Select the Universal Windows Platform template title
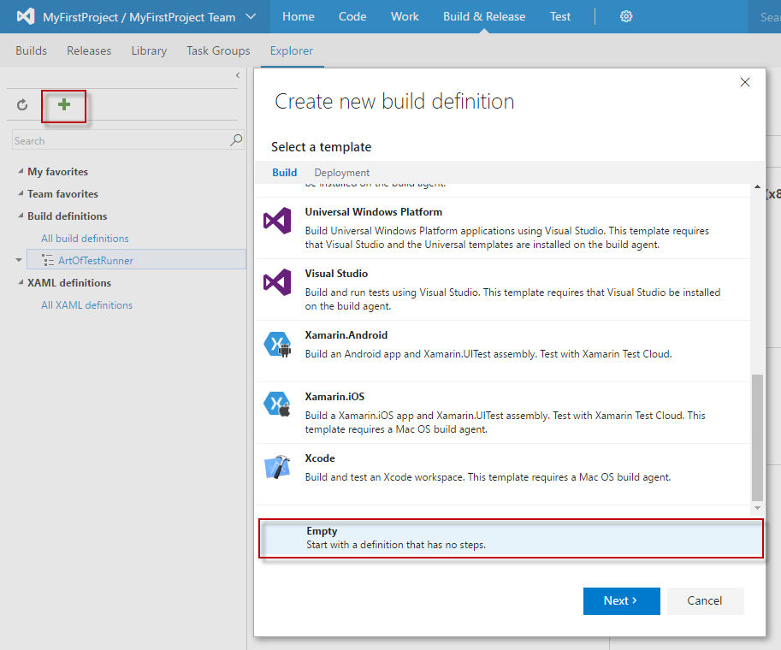This screenshot has height=650, width=781. click(x=374, y=212)
